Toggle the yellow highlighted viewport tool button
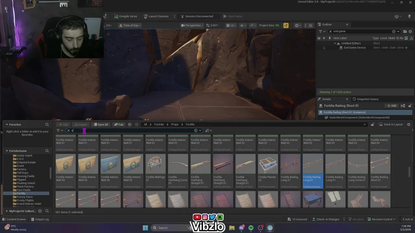 pos(286,25)
